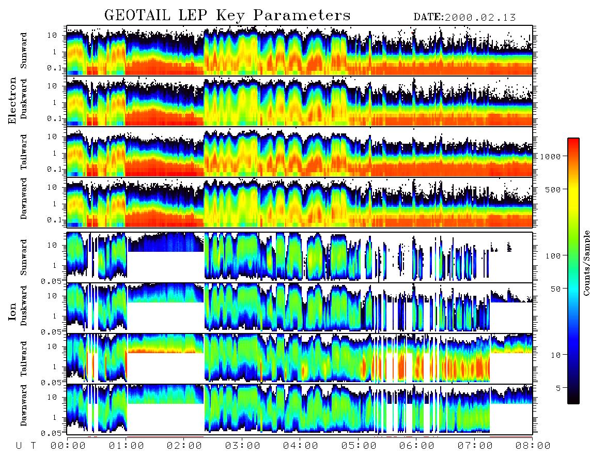
Task: Select the Electron 'Duskward' panel label
Action: coord(24,99)
